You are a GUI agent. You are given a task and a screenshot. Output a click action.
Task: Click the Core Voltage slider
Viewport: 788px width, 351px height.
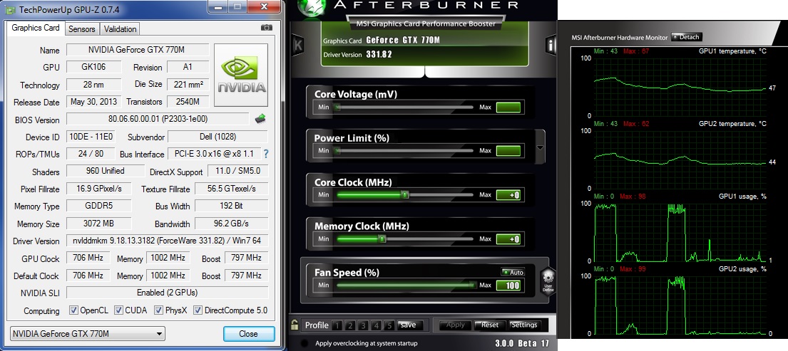coord(404,107)
